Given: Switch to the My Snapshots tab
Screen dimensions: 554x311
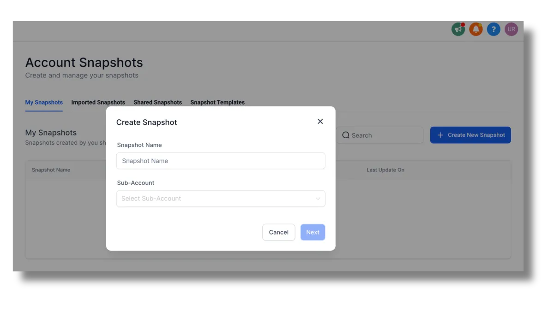Looking at the screenshot, I should pyautogui.click(x=44, y=102).
